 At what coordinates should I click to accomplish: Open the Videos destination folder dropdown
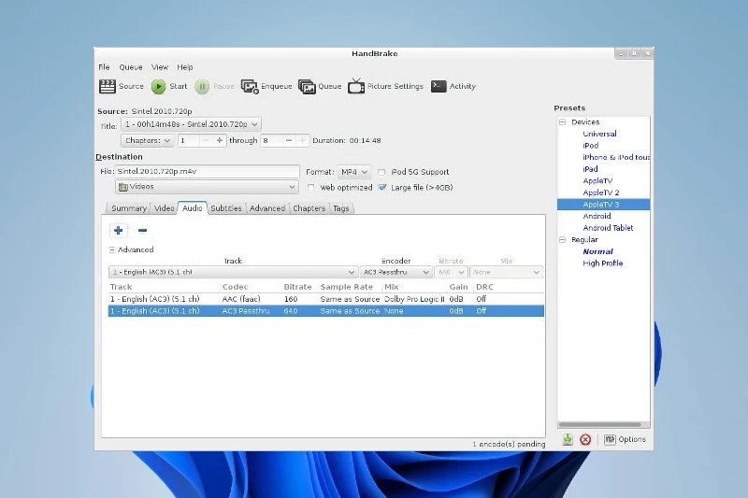(207, 187)
